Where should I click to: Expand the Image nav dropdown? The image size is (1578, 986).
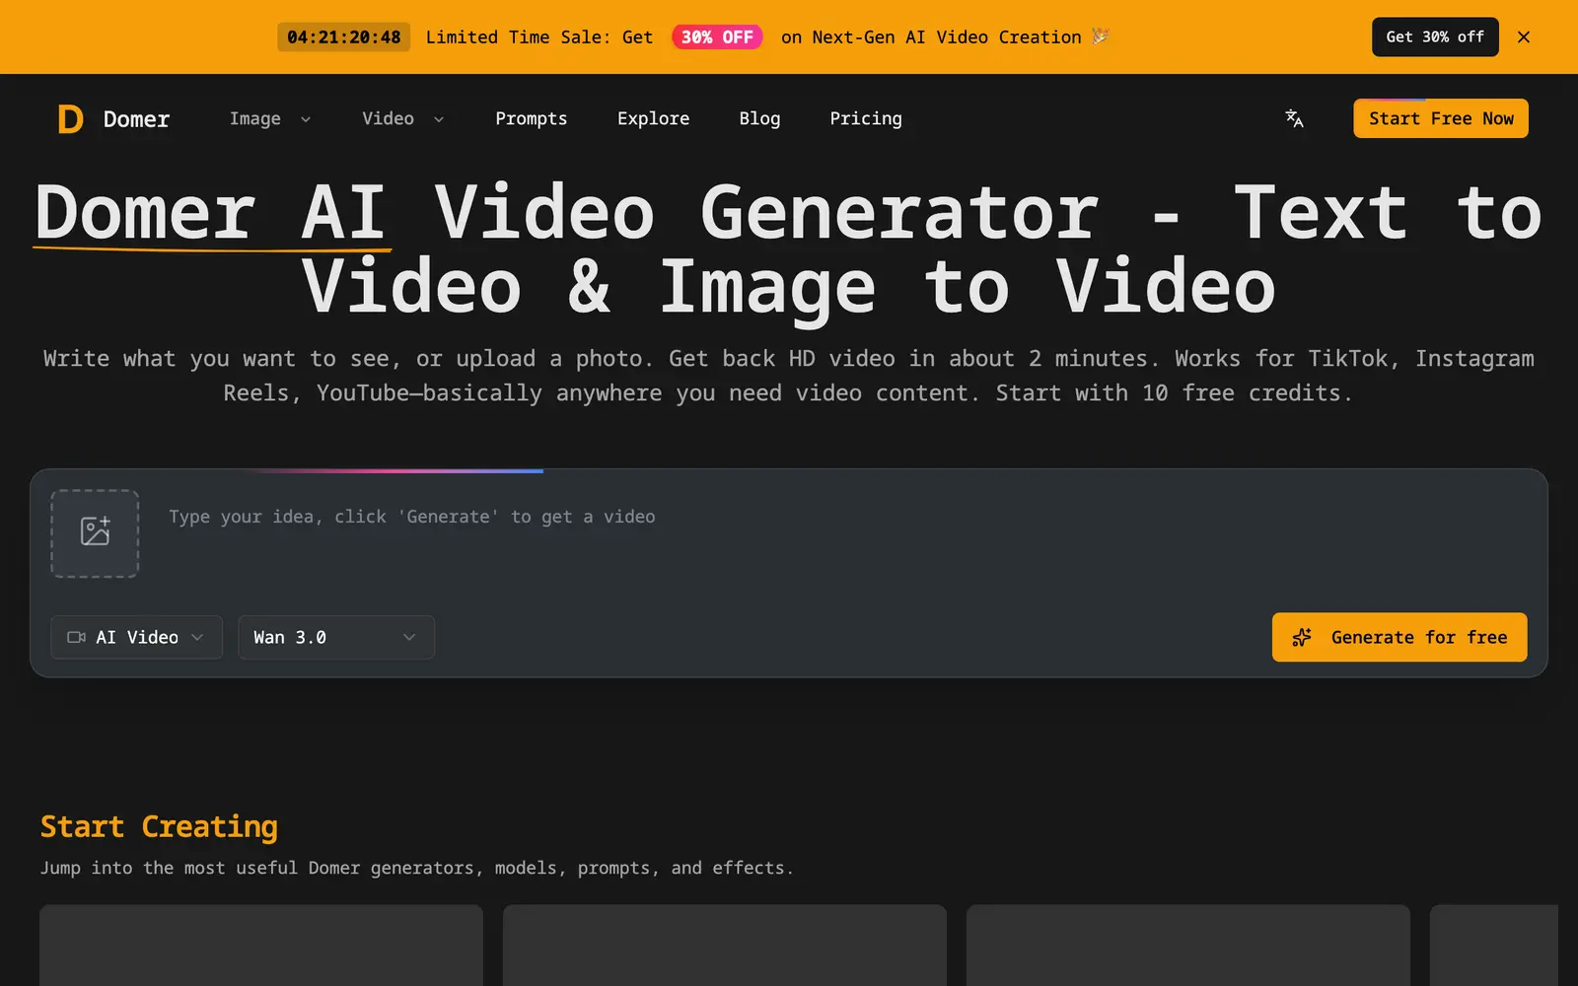tap(270, 118)
